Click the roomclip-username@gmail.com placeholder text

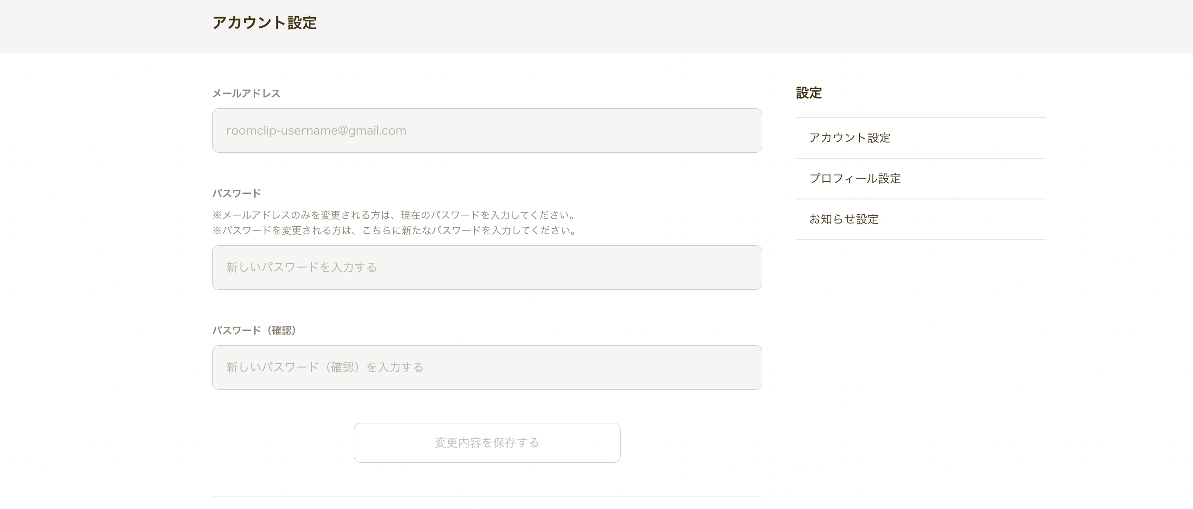point(316,130)
